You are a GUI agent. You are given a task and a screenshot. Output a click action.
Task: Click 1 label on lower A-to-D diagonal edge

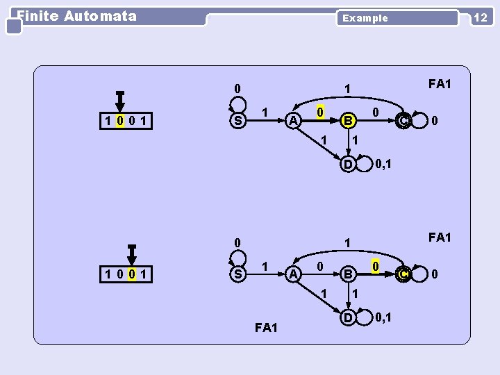324,294
